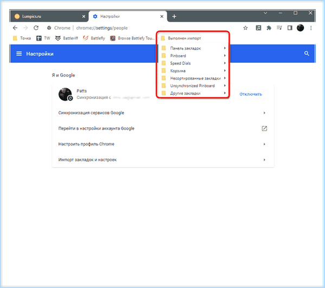Open Синхронизация сервисов Google row arrow
Screen dimensions: 325x288
point(264,113)
